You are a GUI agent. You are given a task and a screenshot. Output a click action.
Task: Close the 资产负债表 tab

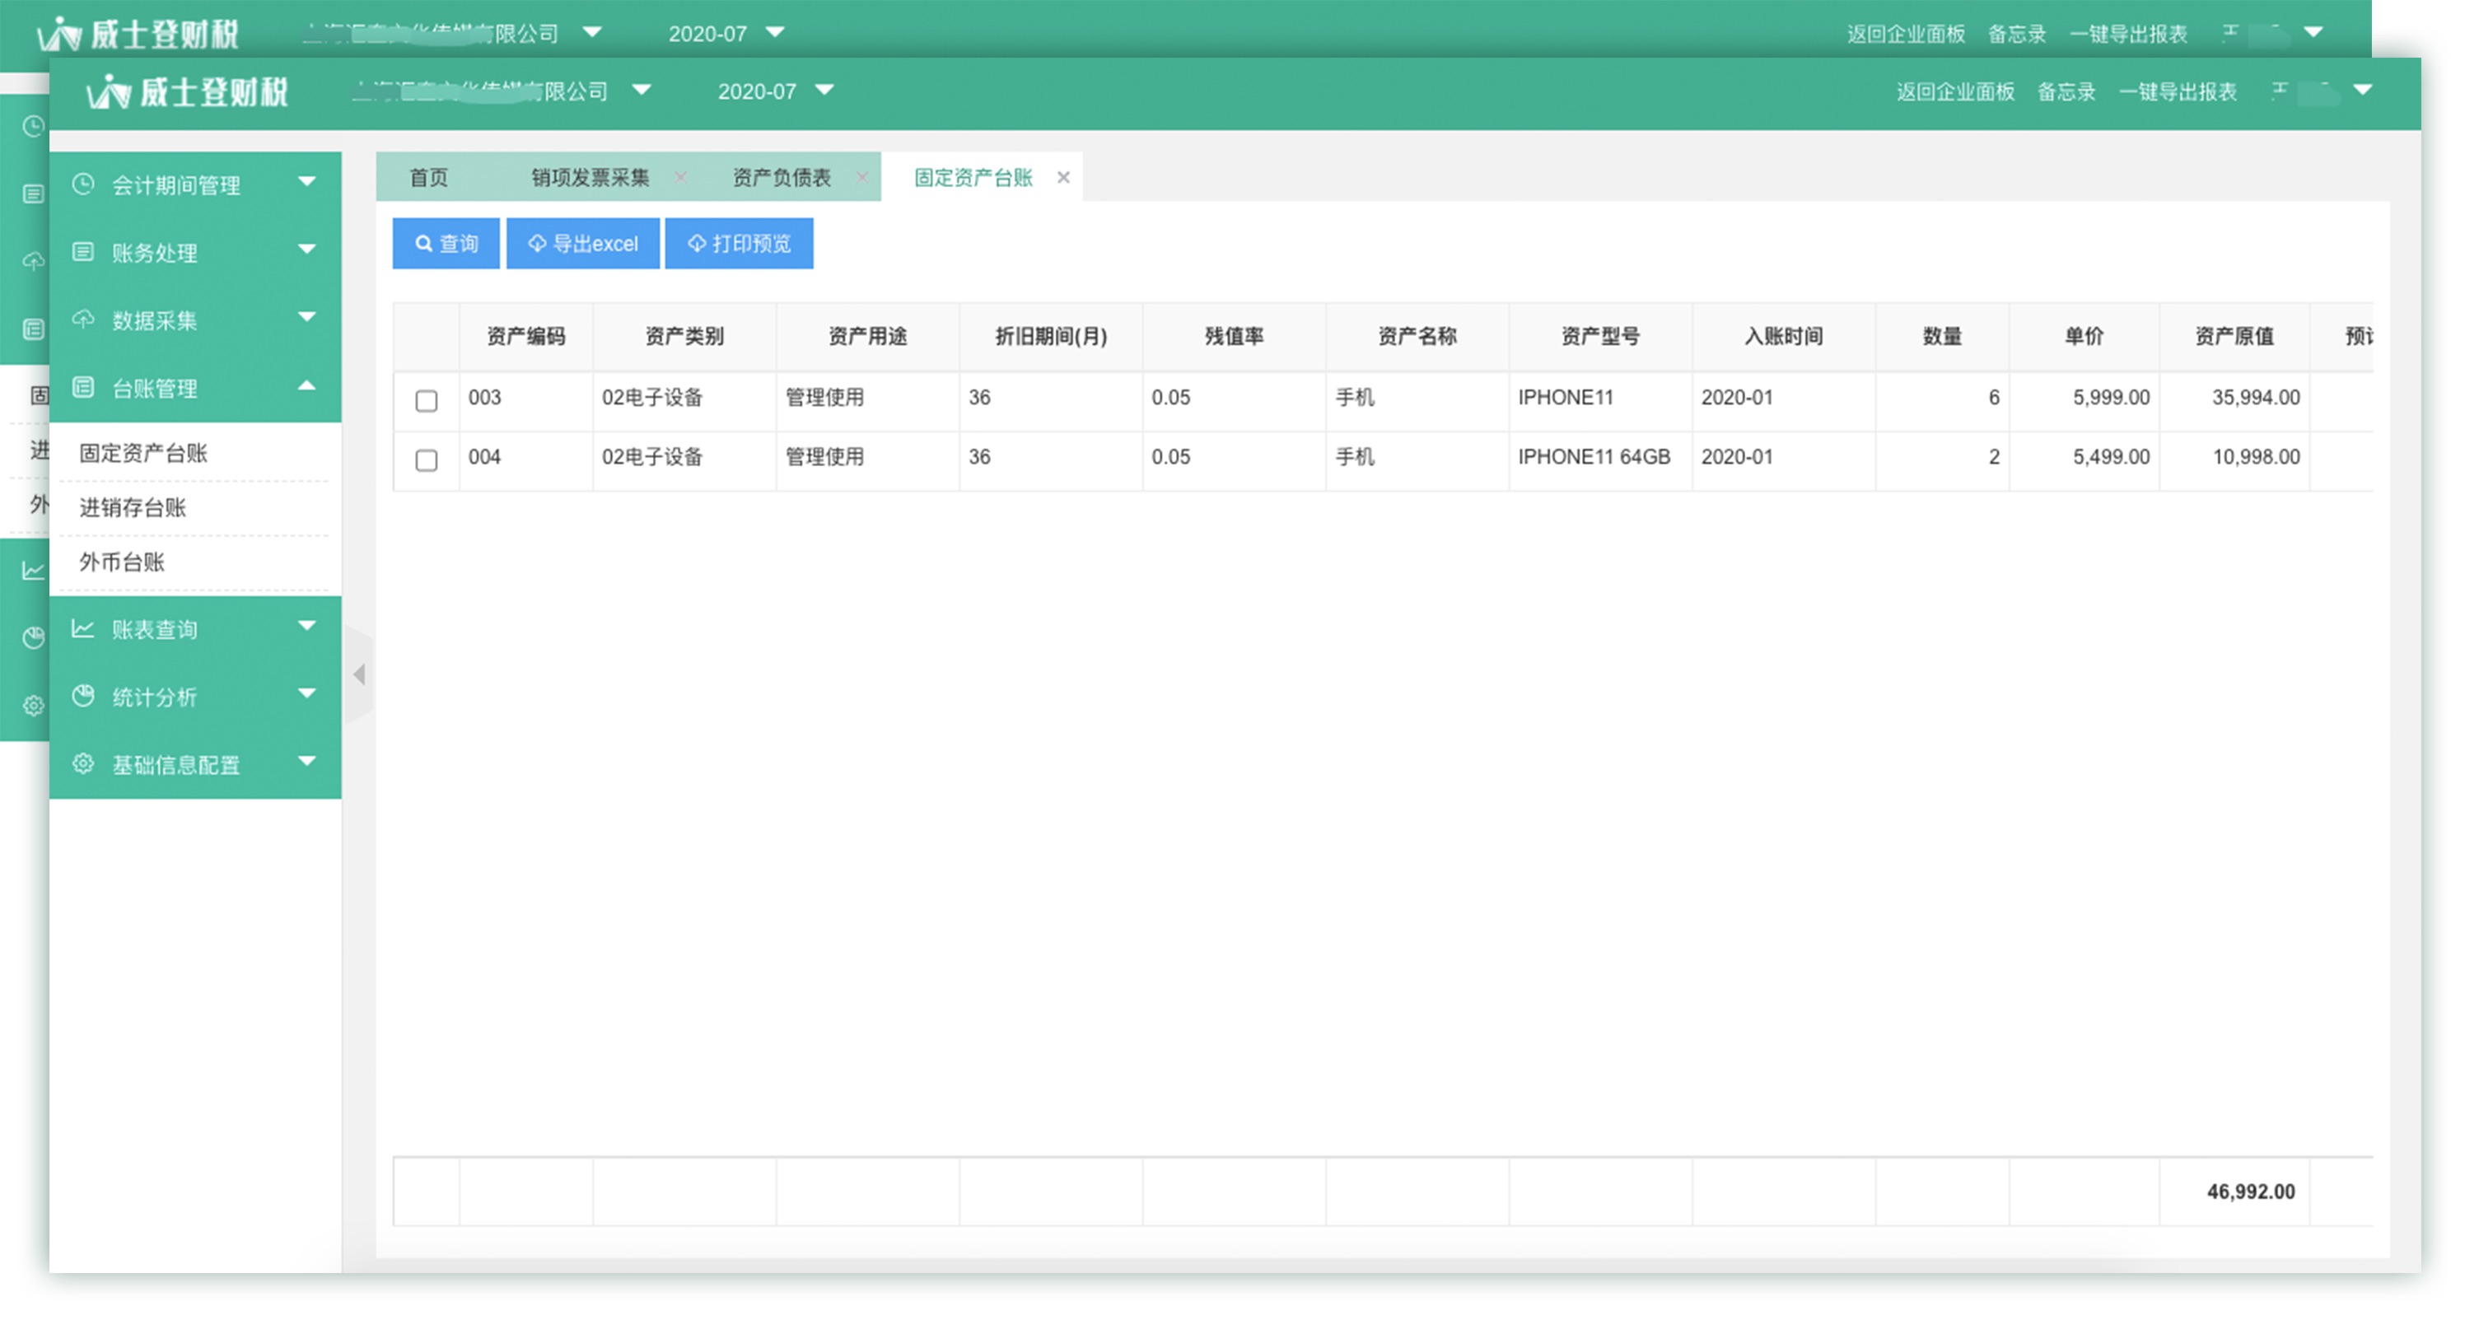tap(862, 176)
